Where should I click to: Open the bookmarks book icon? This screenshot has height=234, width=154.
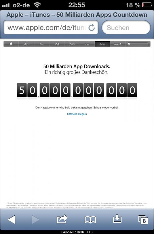90,220
